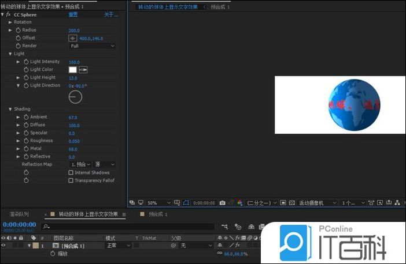This screenshot has width=406, height=264.
Task: Click the show channel color icon
Action: (x=239, y=203)
